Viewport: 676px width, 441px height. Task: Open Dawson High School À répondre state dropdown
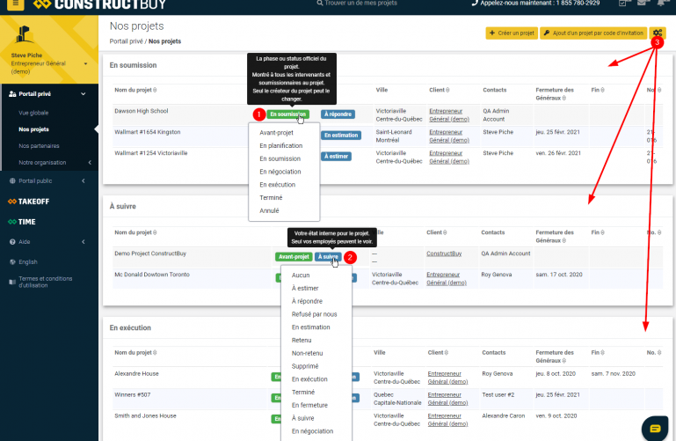(338, 114)
